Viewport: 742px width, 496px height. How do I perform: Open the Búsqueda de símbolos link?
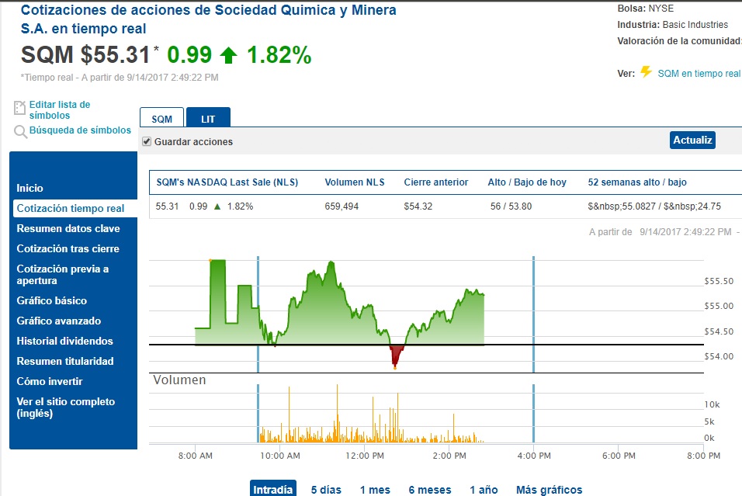click(80, 130)
